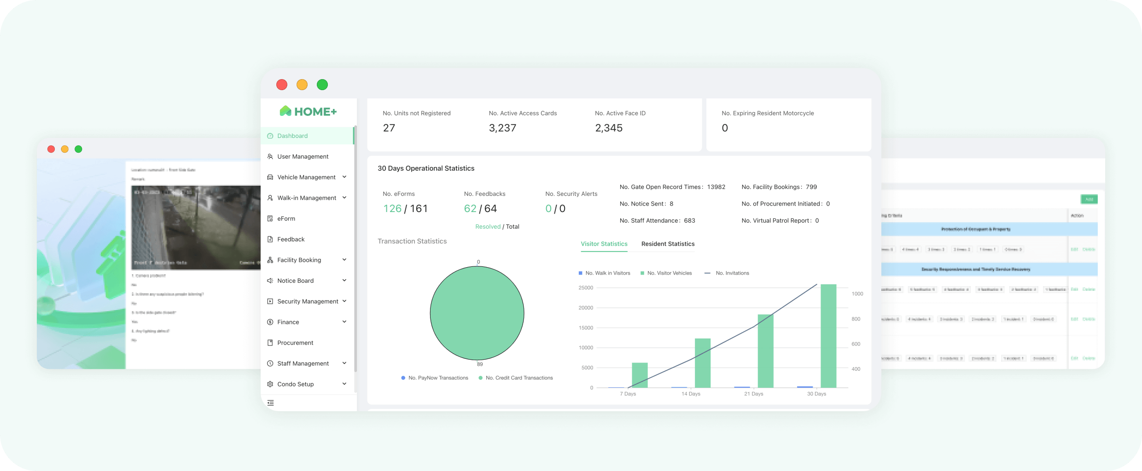Click the Finance dollar coin icon
The height and width of the screenshot is (471, 1142).
click(x=270, y=322)
